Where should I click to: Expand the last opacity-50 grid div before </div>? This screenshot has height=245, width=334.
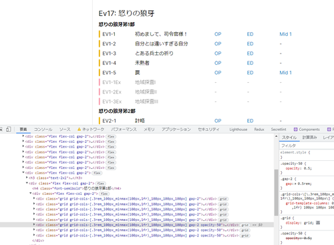click(x=34, y=235)
